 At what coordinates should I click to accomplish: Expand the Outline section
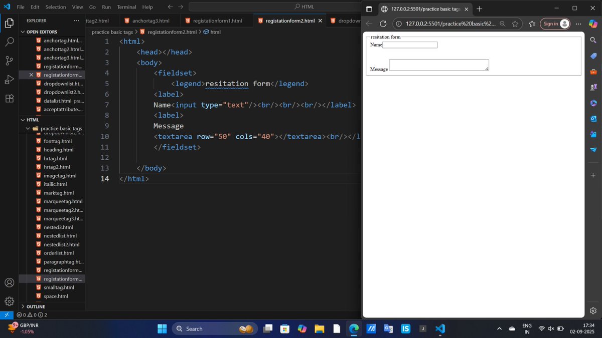tap(36, 306)
